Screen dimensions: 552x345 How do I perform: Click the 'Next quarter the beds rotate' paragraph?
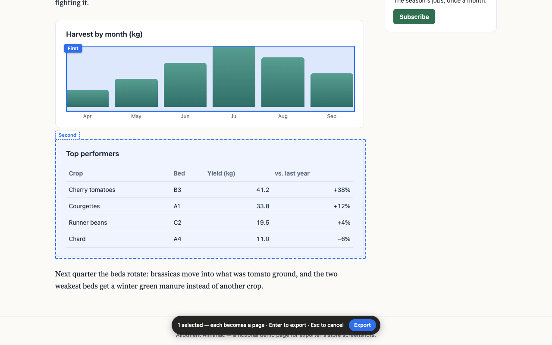(196, 280)
